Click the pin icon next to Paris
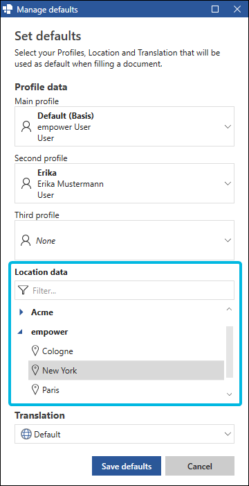The width and height of the screenshot is (249, 486). pyautogui.click(x=35, y=389)
